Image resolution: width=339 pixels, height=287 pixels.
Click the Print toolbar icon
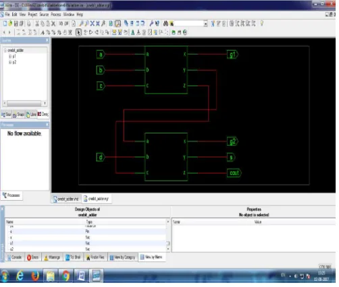(29, 24)
